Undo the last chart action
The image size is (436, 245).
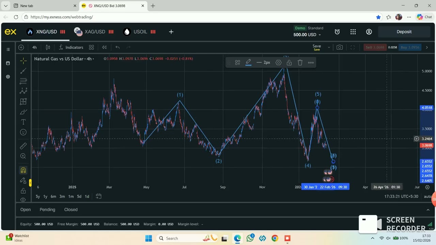118,47
